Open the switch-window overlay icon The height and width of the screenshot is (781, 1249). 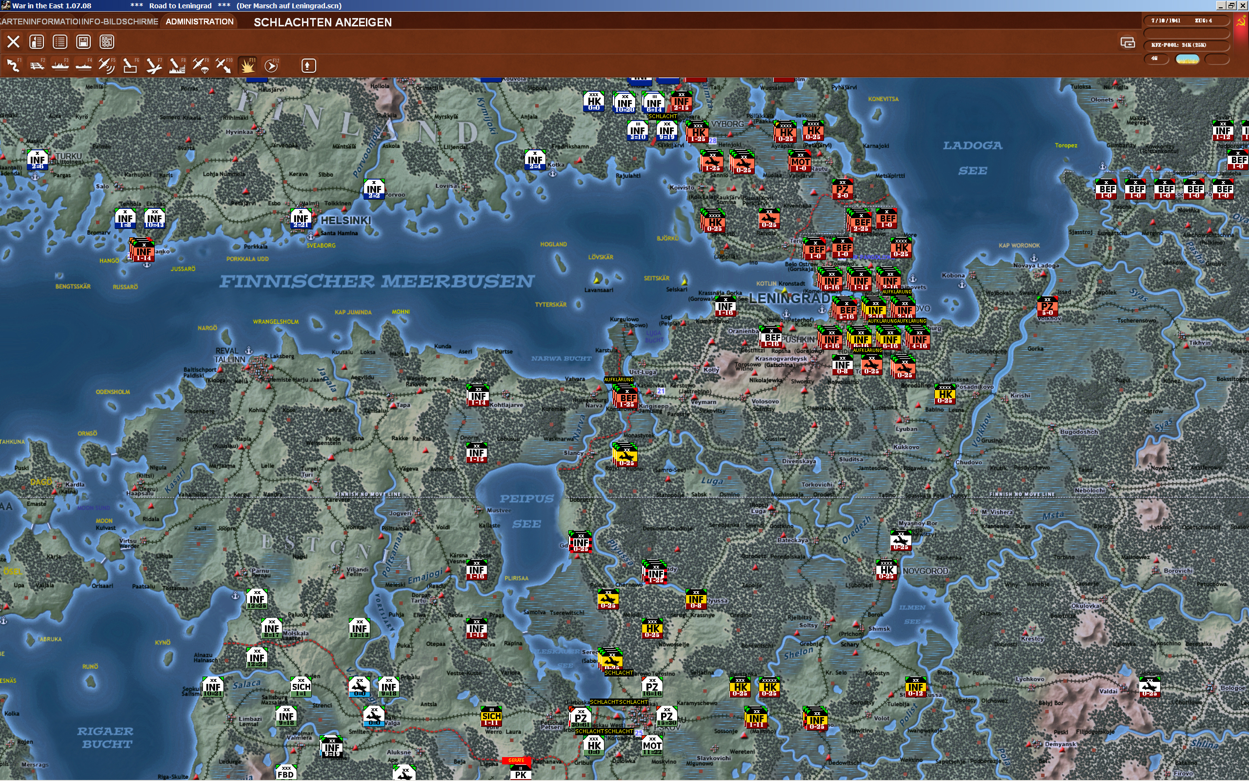pyautogui.click(x=1127, y=42)
